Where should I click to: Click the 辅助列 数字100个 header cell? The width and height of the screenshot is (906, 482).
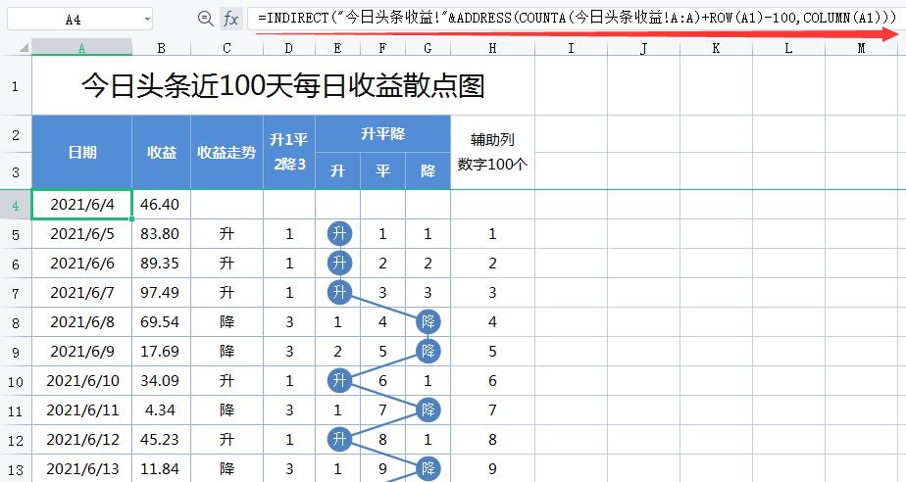(492, 153)
